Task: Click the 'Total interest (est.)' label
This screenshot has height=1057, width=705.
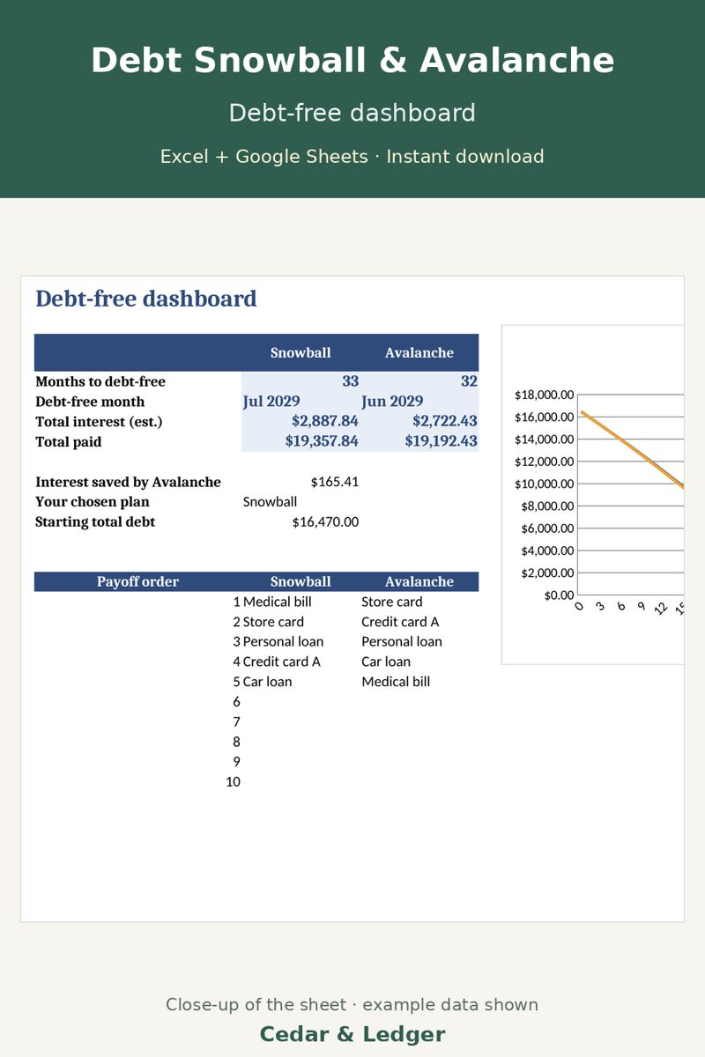Action: tap(99, 422)
